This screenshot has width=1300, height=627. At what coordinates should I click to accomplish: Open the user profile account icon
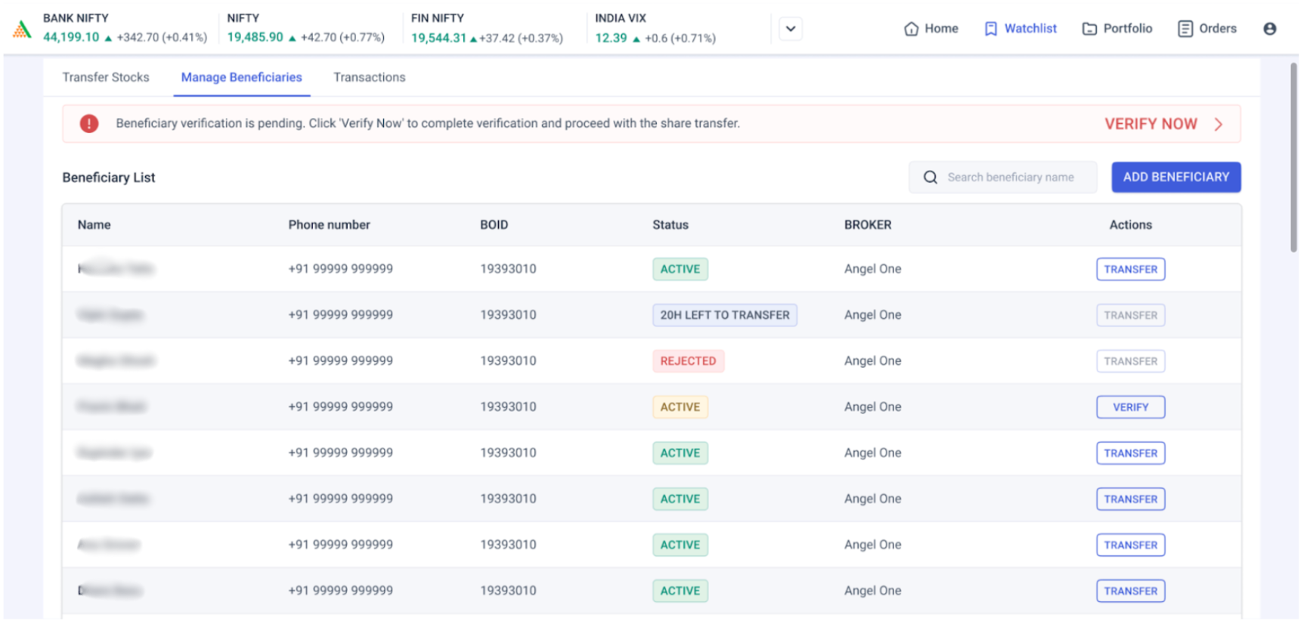pos(1269,29)
